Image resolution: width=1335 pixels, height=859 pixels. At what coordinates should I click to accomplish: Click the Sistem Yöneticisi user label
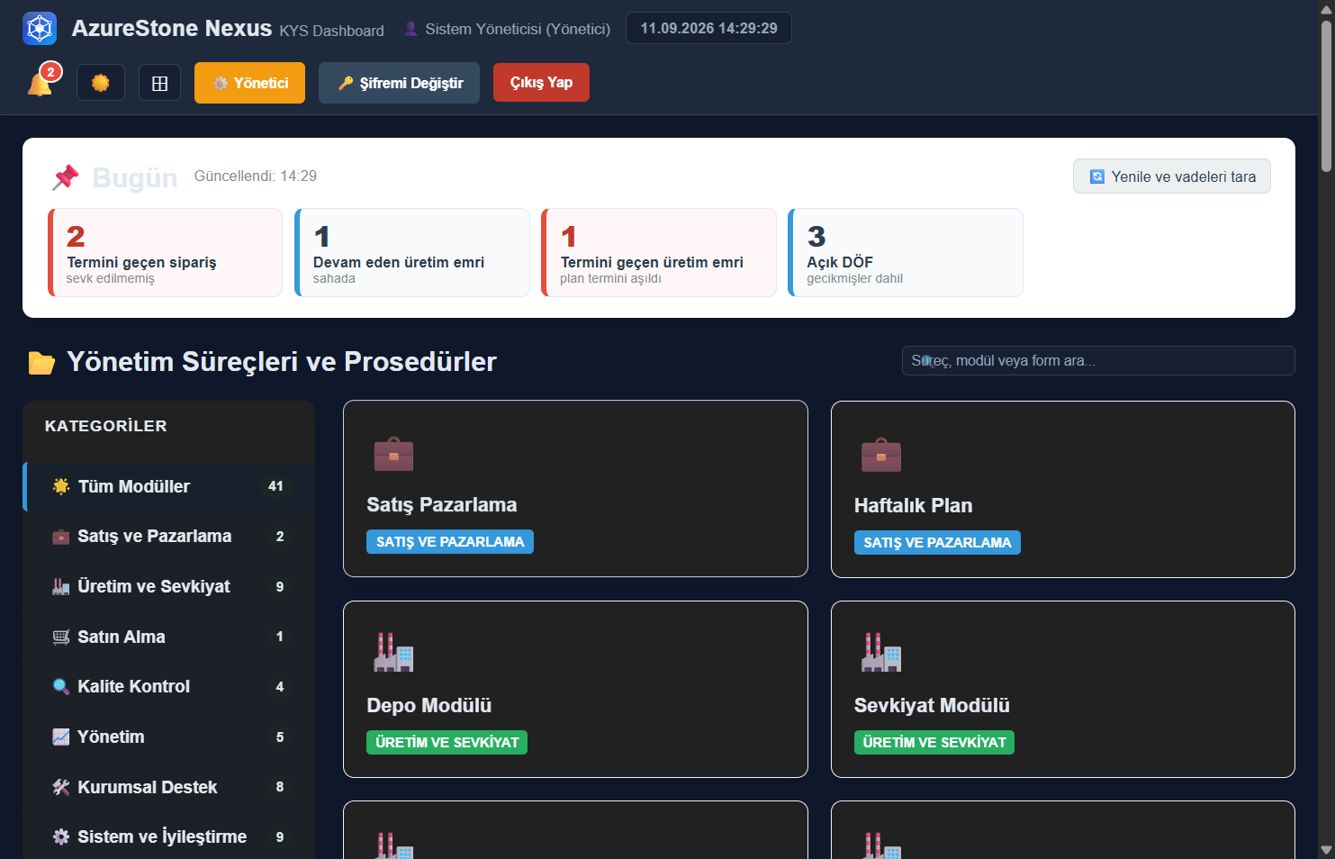pyautogui.click(x=518, y=30)
